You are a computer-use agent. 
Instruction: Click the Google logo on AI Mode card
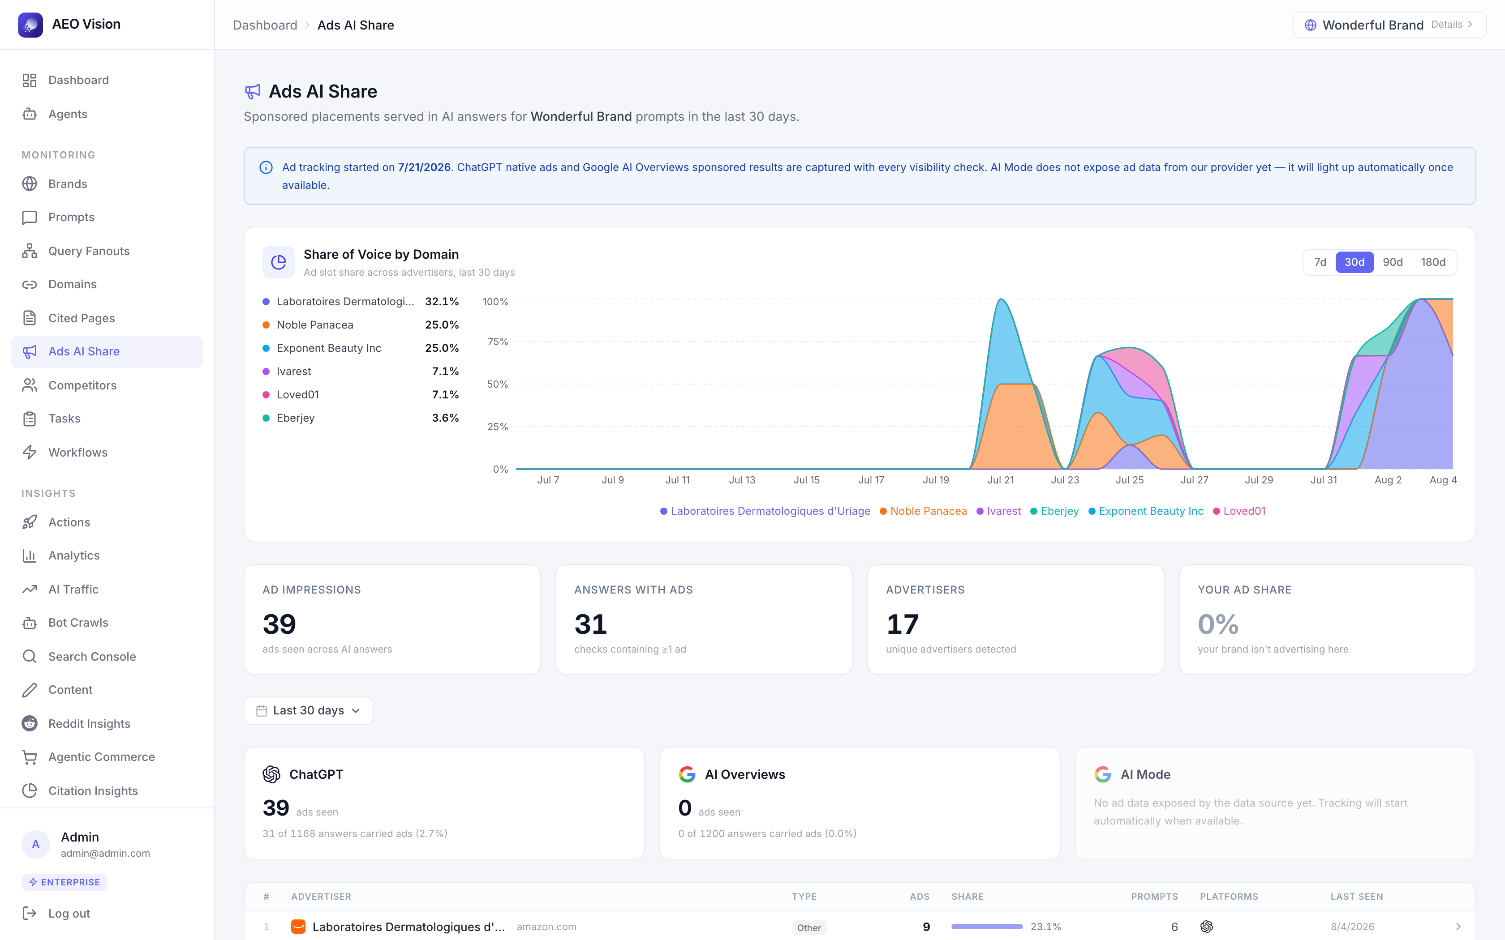coord(1103,774)
